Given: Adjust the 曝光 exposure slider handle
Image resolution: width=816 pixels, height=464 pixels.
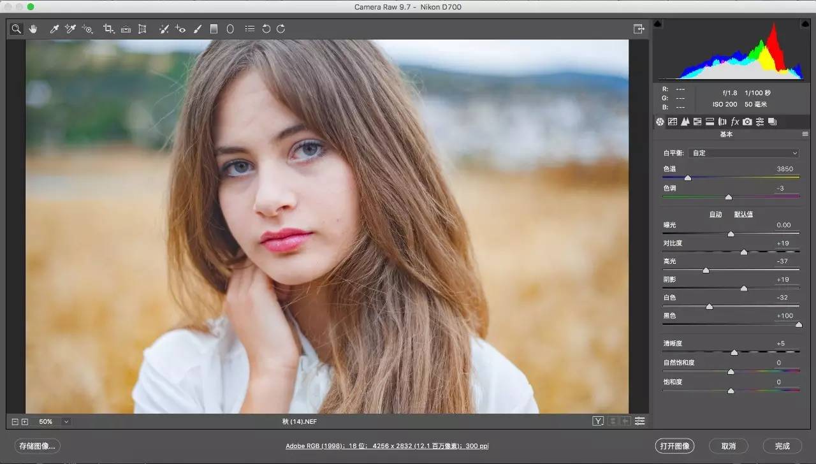Looking at the screenshot, I should [x=731, y=234].
